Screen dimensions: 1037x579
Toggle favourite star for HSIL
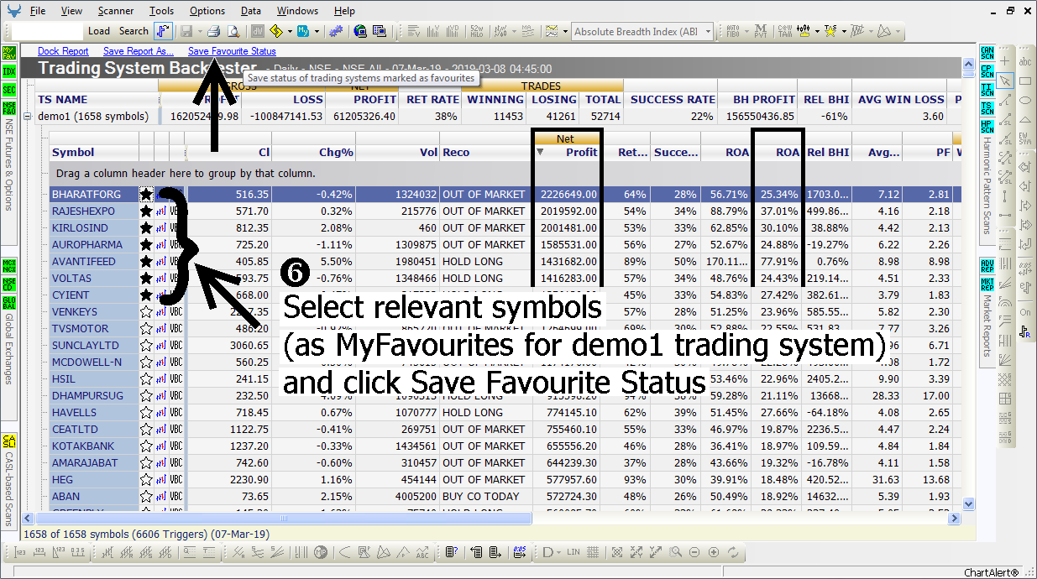tap(146, 378)
